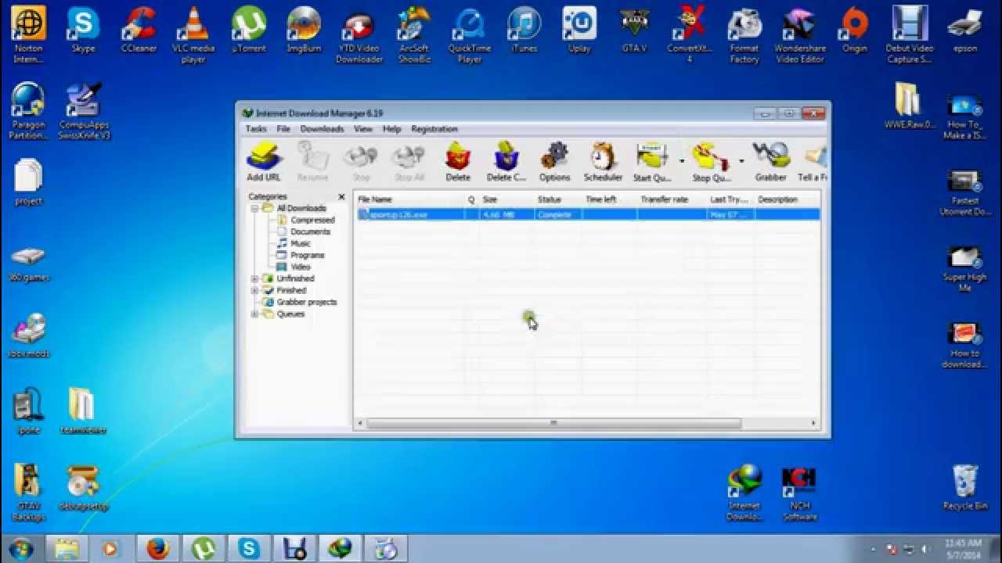Select the iTunes desktop shortcut
Viewport: 1002px width, 563px height.
tap(524, 31)
